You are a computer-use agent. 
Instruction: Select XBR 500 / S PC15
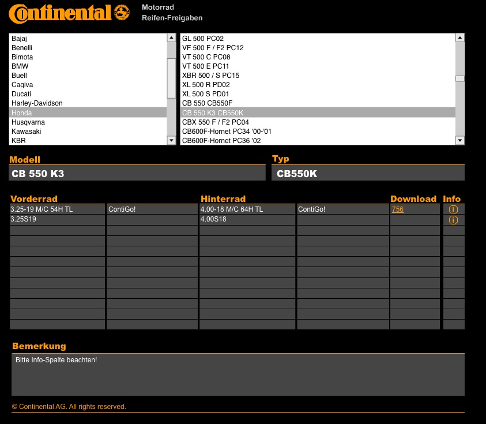(318, 76)
